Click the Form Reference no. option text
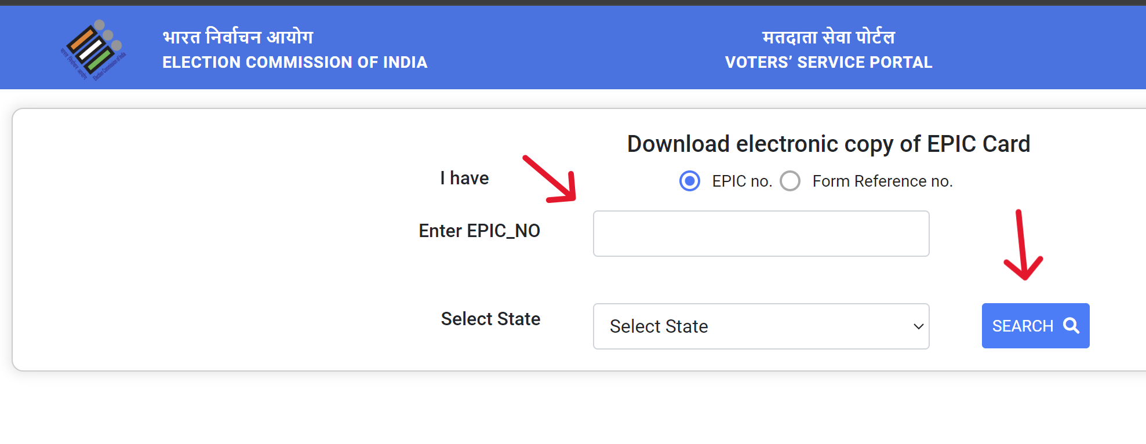The width and height of the screenshot is (1146, 444). point(883,181)
